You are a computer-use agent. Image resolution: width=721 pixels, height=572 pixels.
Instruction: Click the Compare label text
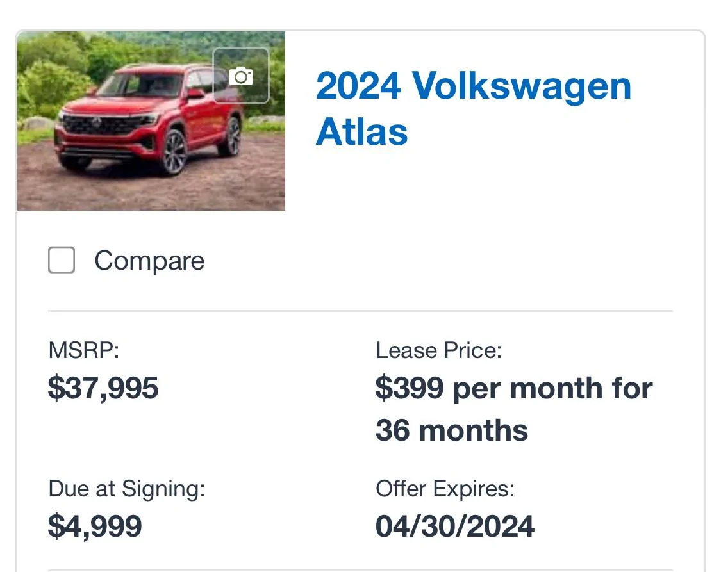coord(149,261)
